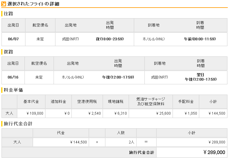Select the return departure date 06/16
Viewport: 228px width, 158px height.
pyautogui.click(x=13, y=77)
